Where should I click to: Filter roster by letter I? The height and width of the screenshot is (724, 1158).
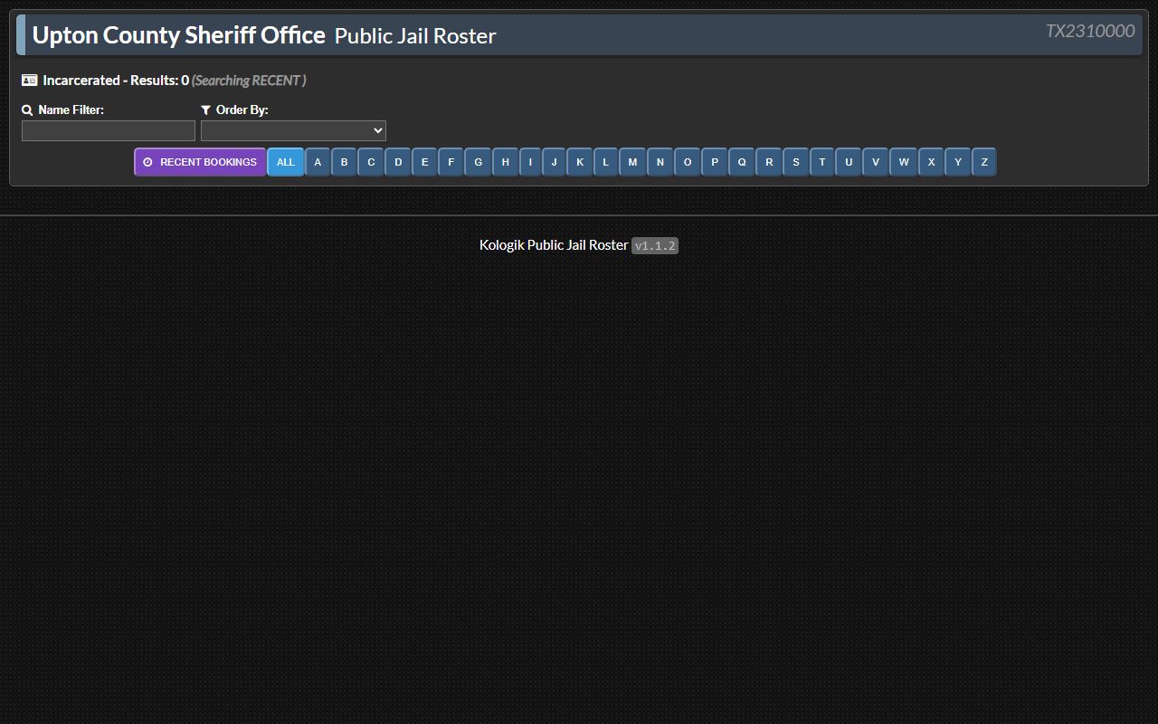pyautogui.click(x=530, y=162)
